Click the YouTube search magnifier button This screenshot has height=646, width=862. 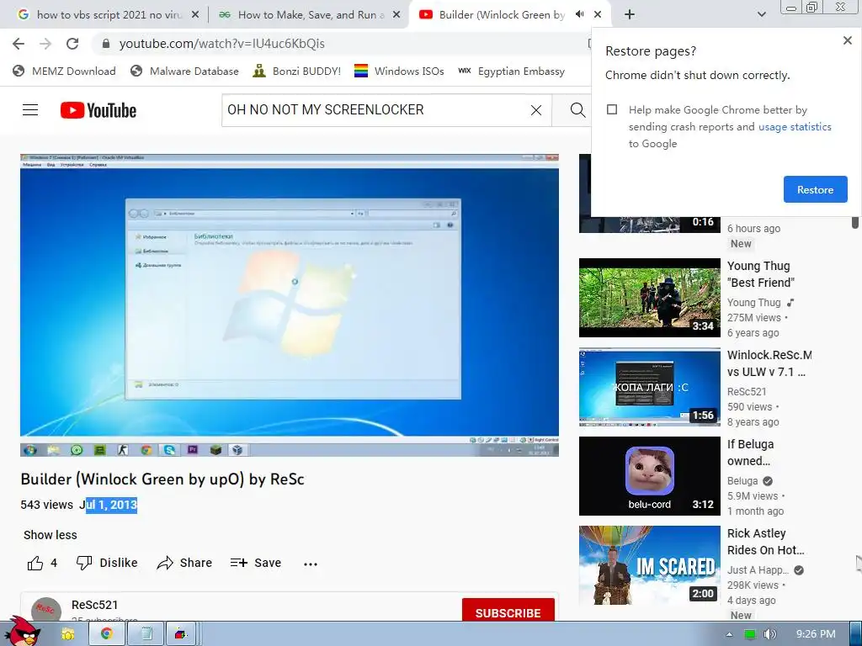tap(577, 110)
